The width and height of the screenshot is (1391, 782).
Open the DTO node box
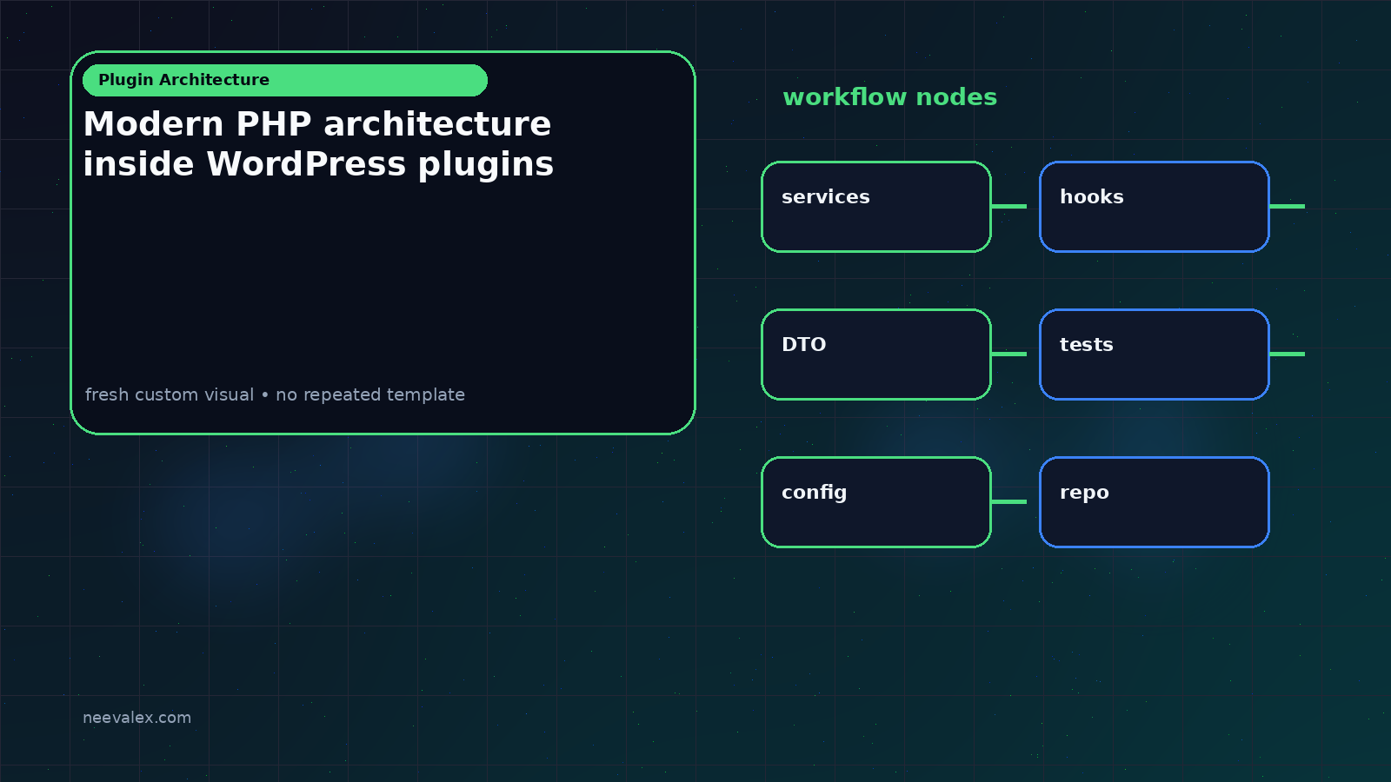click(876, 355)
